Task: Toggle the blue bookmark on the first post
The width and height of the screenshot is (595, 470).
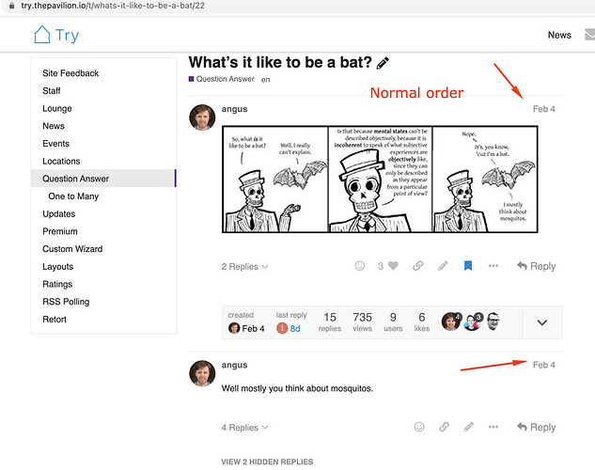Action: coord(468,265)
